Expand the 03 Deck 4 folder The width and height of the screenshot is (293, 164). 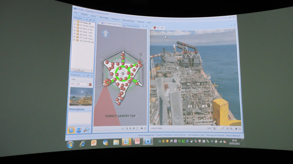click(x=75, y=28)
